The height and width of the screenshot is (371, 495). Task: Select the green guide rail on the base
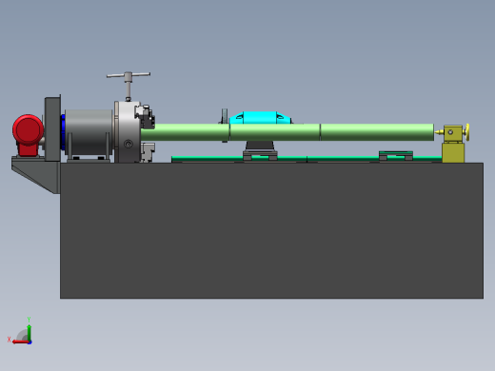pos(307,159)
